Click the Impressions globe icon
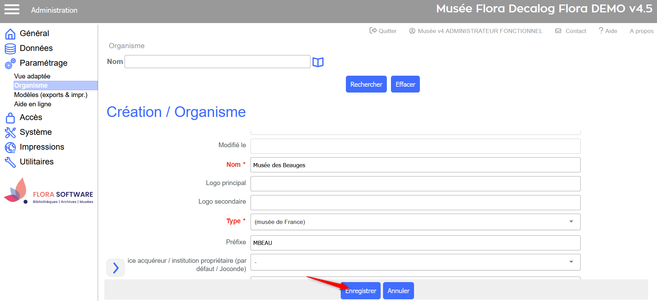 pos(10,147)
